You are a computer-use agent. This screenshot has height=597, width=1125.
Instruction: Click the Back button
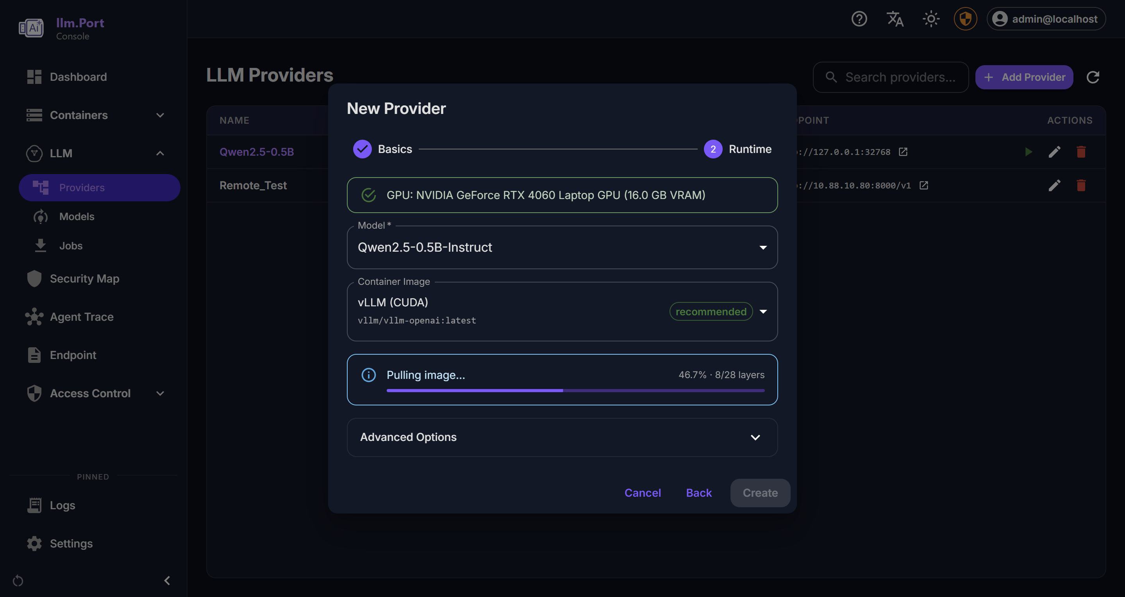(x=699, y=493)
